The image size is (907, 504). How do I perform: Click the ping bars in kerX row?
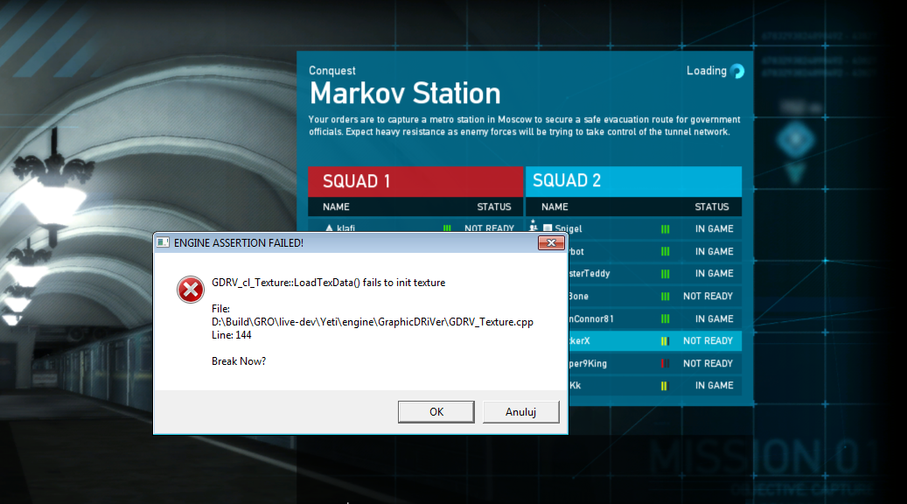[x=665, y=341]
